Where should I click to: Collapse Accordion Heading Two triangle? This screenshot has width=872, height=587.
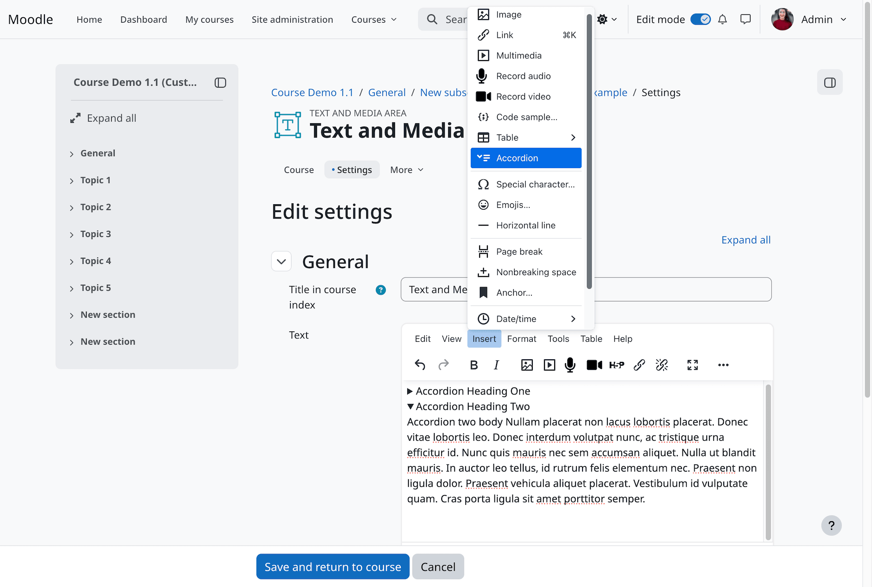point(410,407)
